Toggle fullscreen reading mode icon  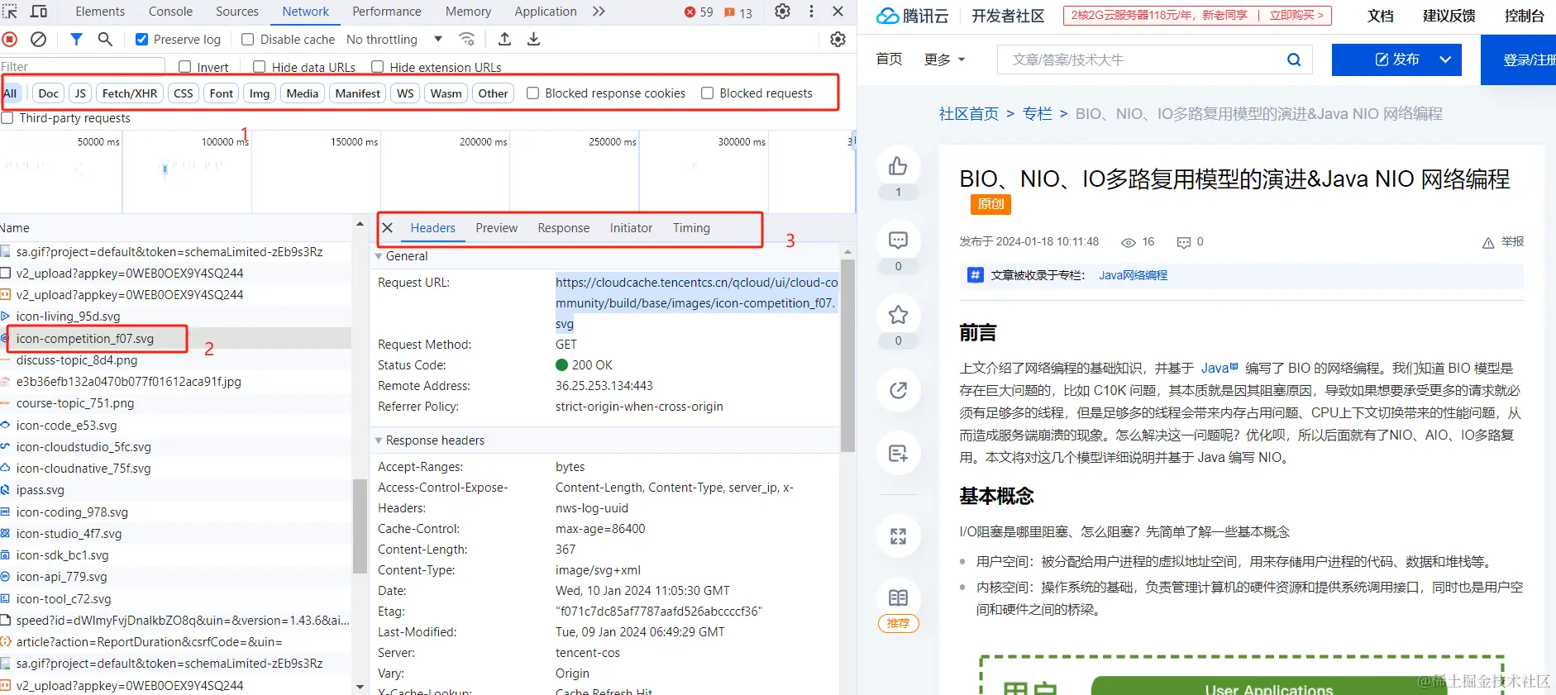tap(898, 536)
